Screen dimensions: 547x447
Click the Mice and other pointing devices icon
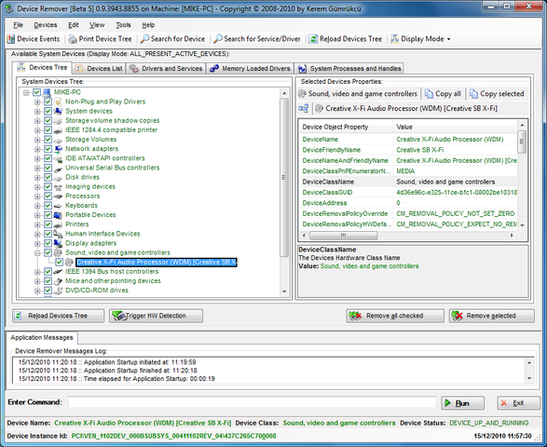pos(59,280)
